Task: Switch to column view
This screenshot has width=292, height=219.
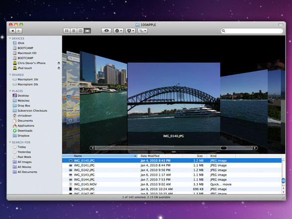Action: [80, 31]
